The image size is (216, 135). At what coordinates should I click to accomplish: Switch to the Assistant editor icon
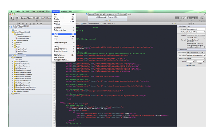181,18
